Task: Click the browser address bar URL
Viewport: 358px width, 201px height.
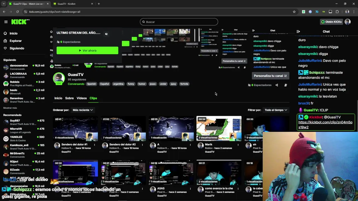Action: (55, 12)
